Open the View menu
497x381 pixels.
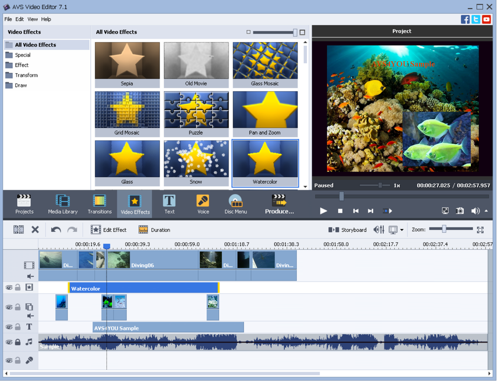[33, 19]
